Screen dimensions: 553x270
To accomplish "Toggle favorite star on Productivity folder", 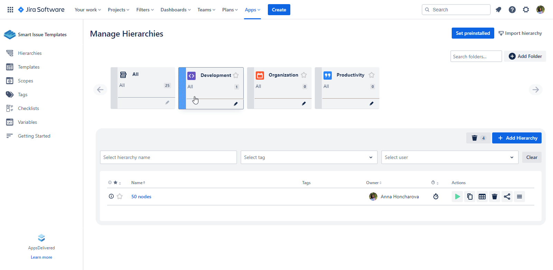I will [372, 75].
